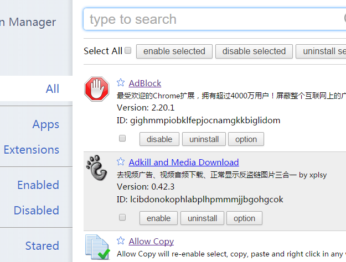Open the AdBlock title link
The image size is (346, 262).
[145, 83]
